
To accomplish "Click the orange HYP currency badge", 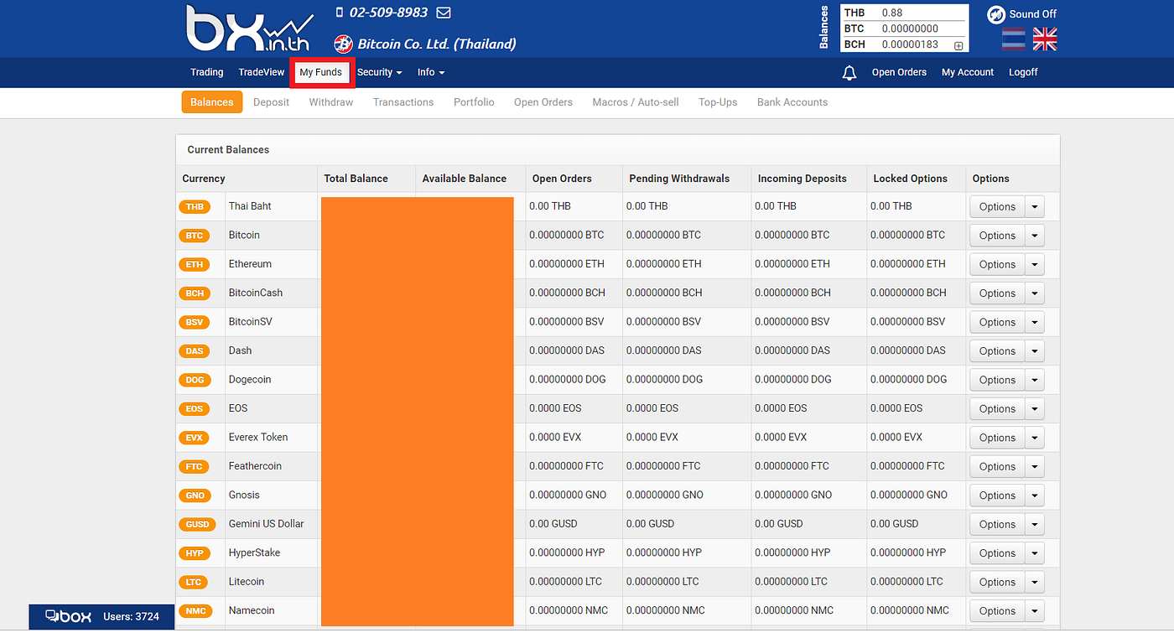I will [195, 553].
